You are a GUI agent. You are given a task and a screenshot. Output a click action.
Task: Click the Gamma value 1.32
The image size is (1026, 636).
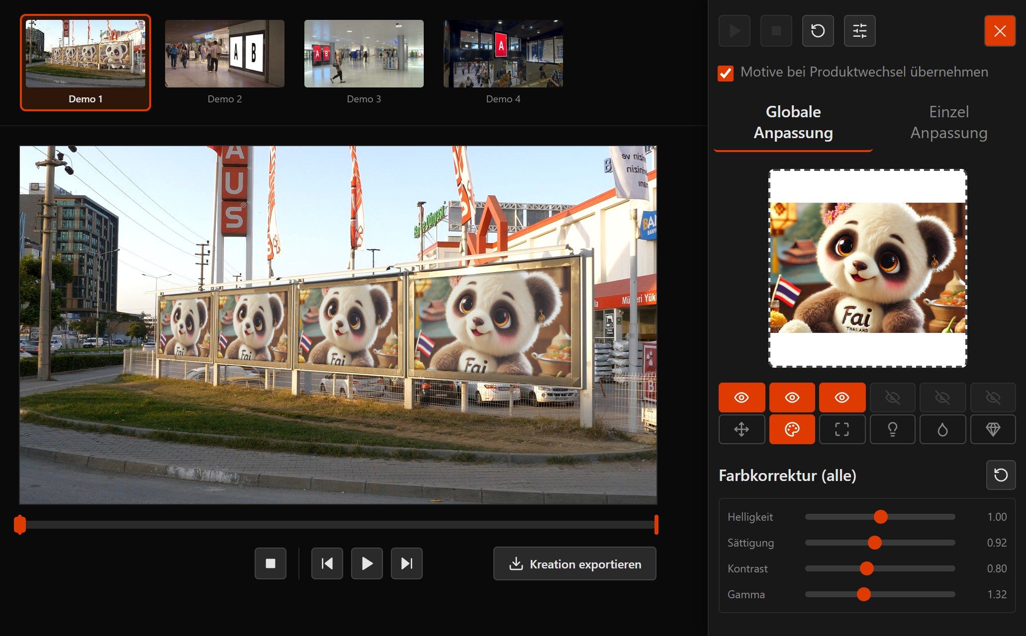(997, 594)
